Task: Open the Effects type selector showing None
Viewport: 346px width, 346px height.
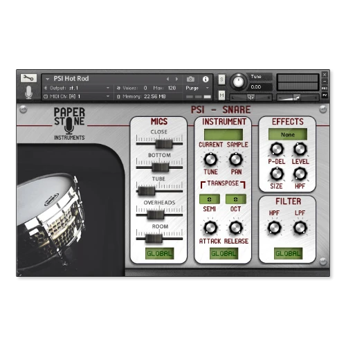Action: pyautogui.click(x=288, y=134)
